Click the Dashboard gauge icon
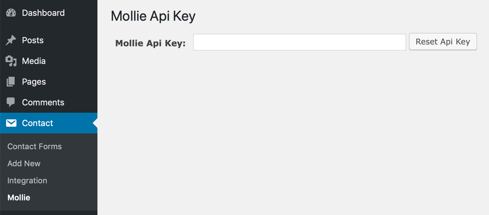Screen dimensions: 489x215 (x=11, y=13)
